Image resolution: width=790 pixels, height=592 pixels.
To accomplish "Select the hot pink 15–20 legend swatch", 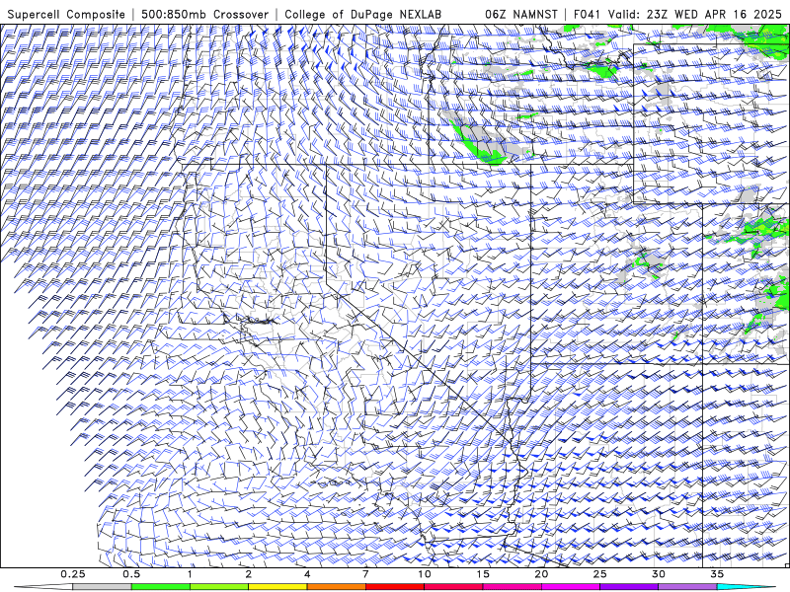I will (512, 587).
